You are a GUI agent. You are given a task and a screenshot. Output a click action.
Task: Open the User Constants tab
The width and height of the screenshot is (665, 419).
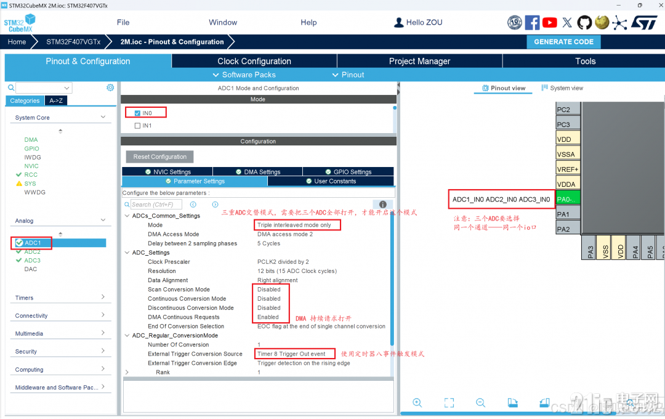point(331,181)
